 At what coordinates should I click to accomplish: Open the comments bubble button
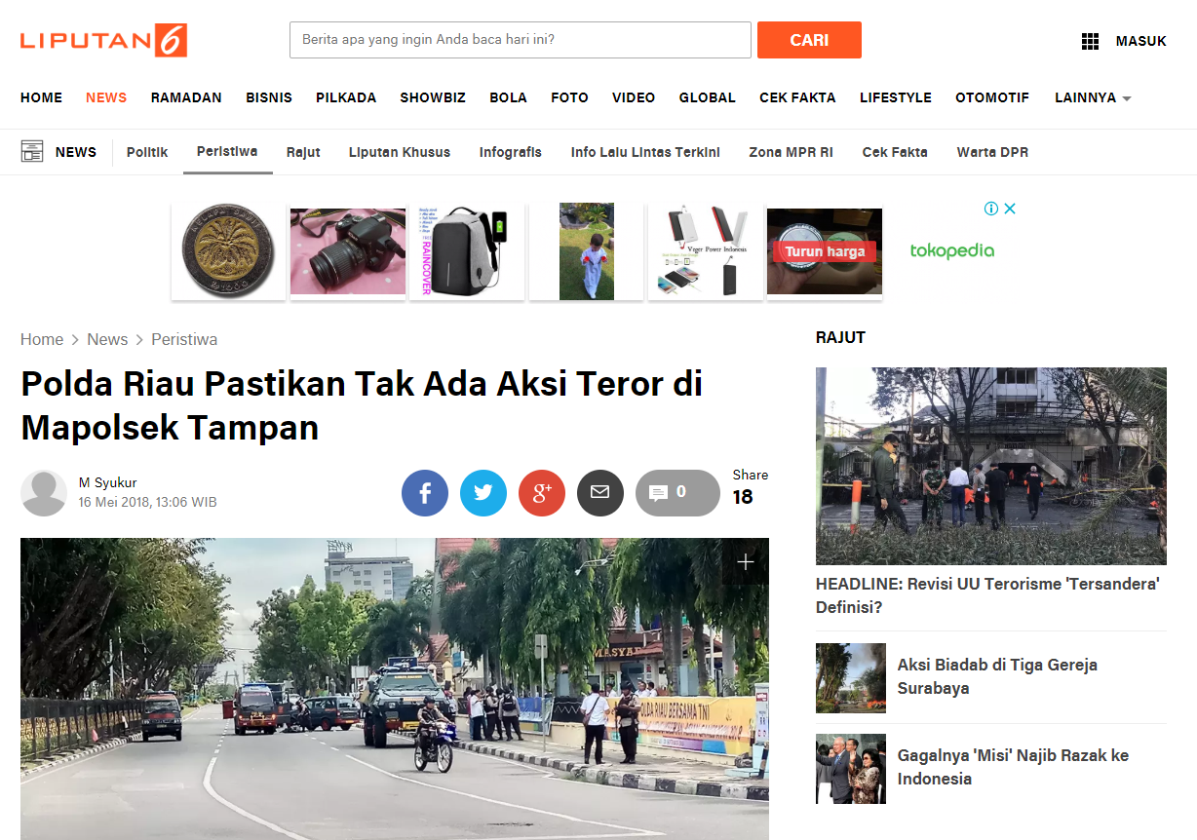tap(676, 493)
